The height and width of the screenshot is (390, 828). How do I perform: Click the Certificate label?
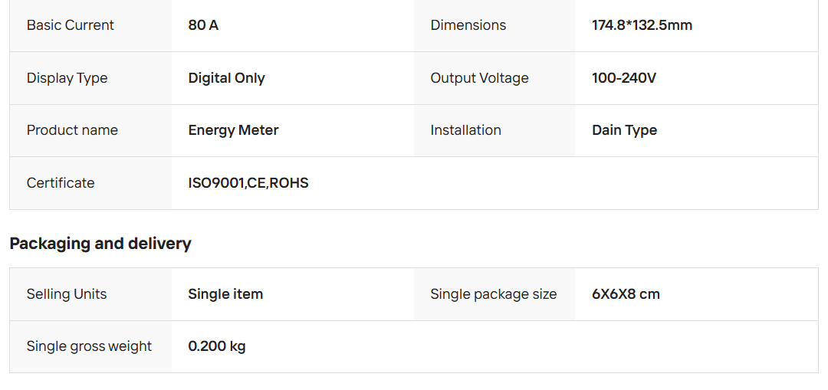coord(61,183)
